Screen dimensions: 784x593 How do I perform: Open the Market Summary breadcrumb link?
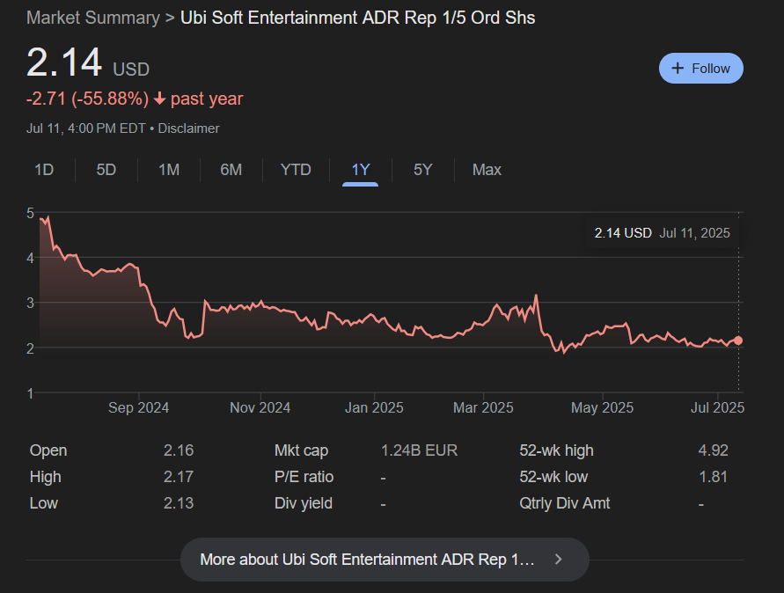(93, 18)
